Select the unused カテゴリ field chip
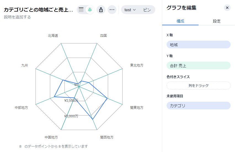 (198, 106)
